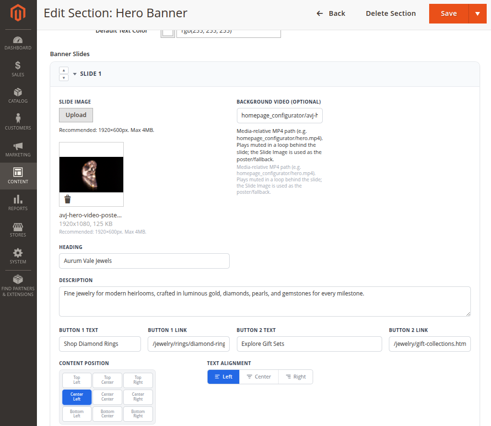Set text alignment to Center
The width and height of the screenshot is (491, 426).
click(258, 377)
